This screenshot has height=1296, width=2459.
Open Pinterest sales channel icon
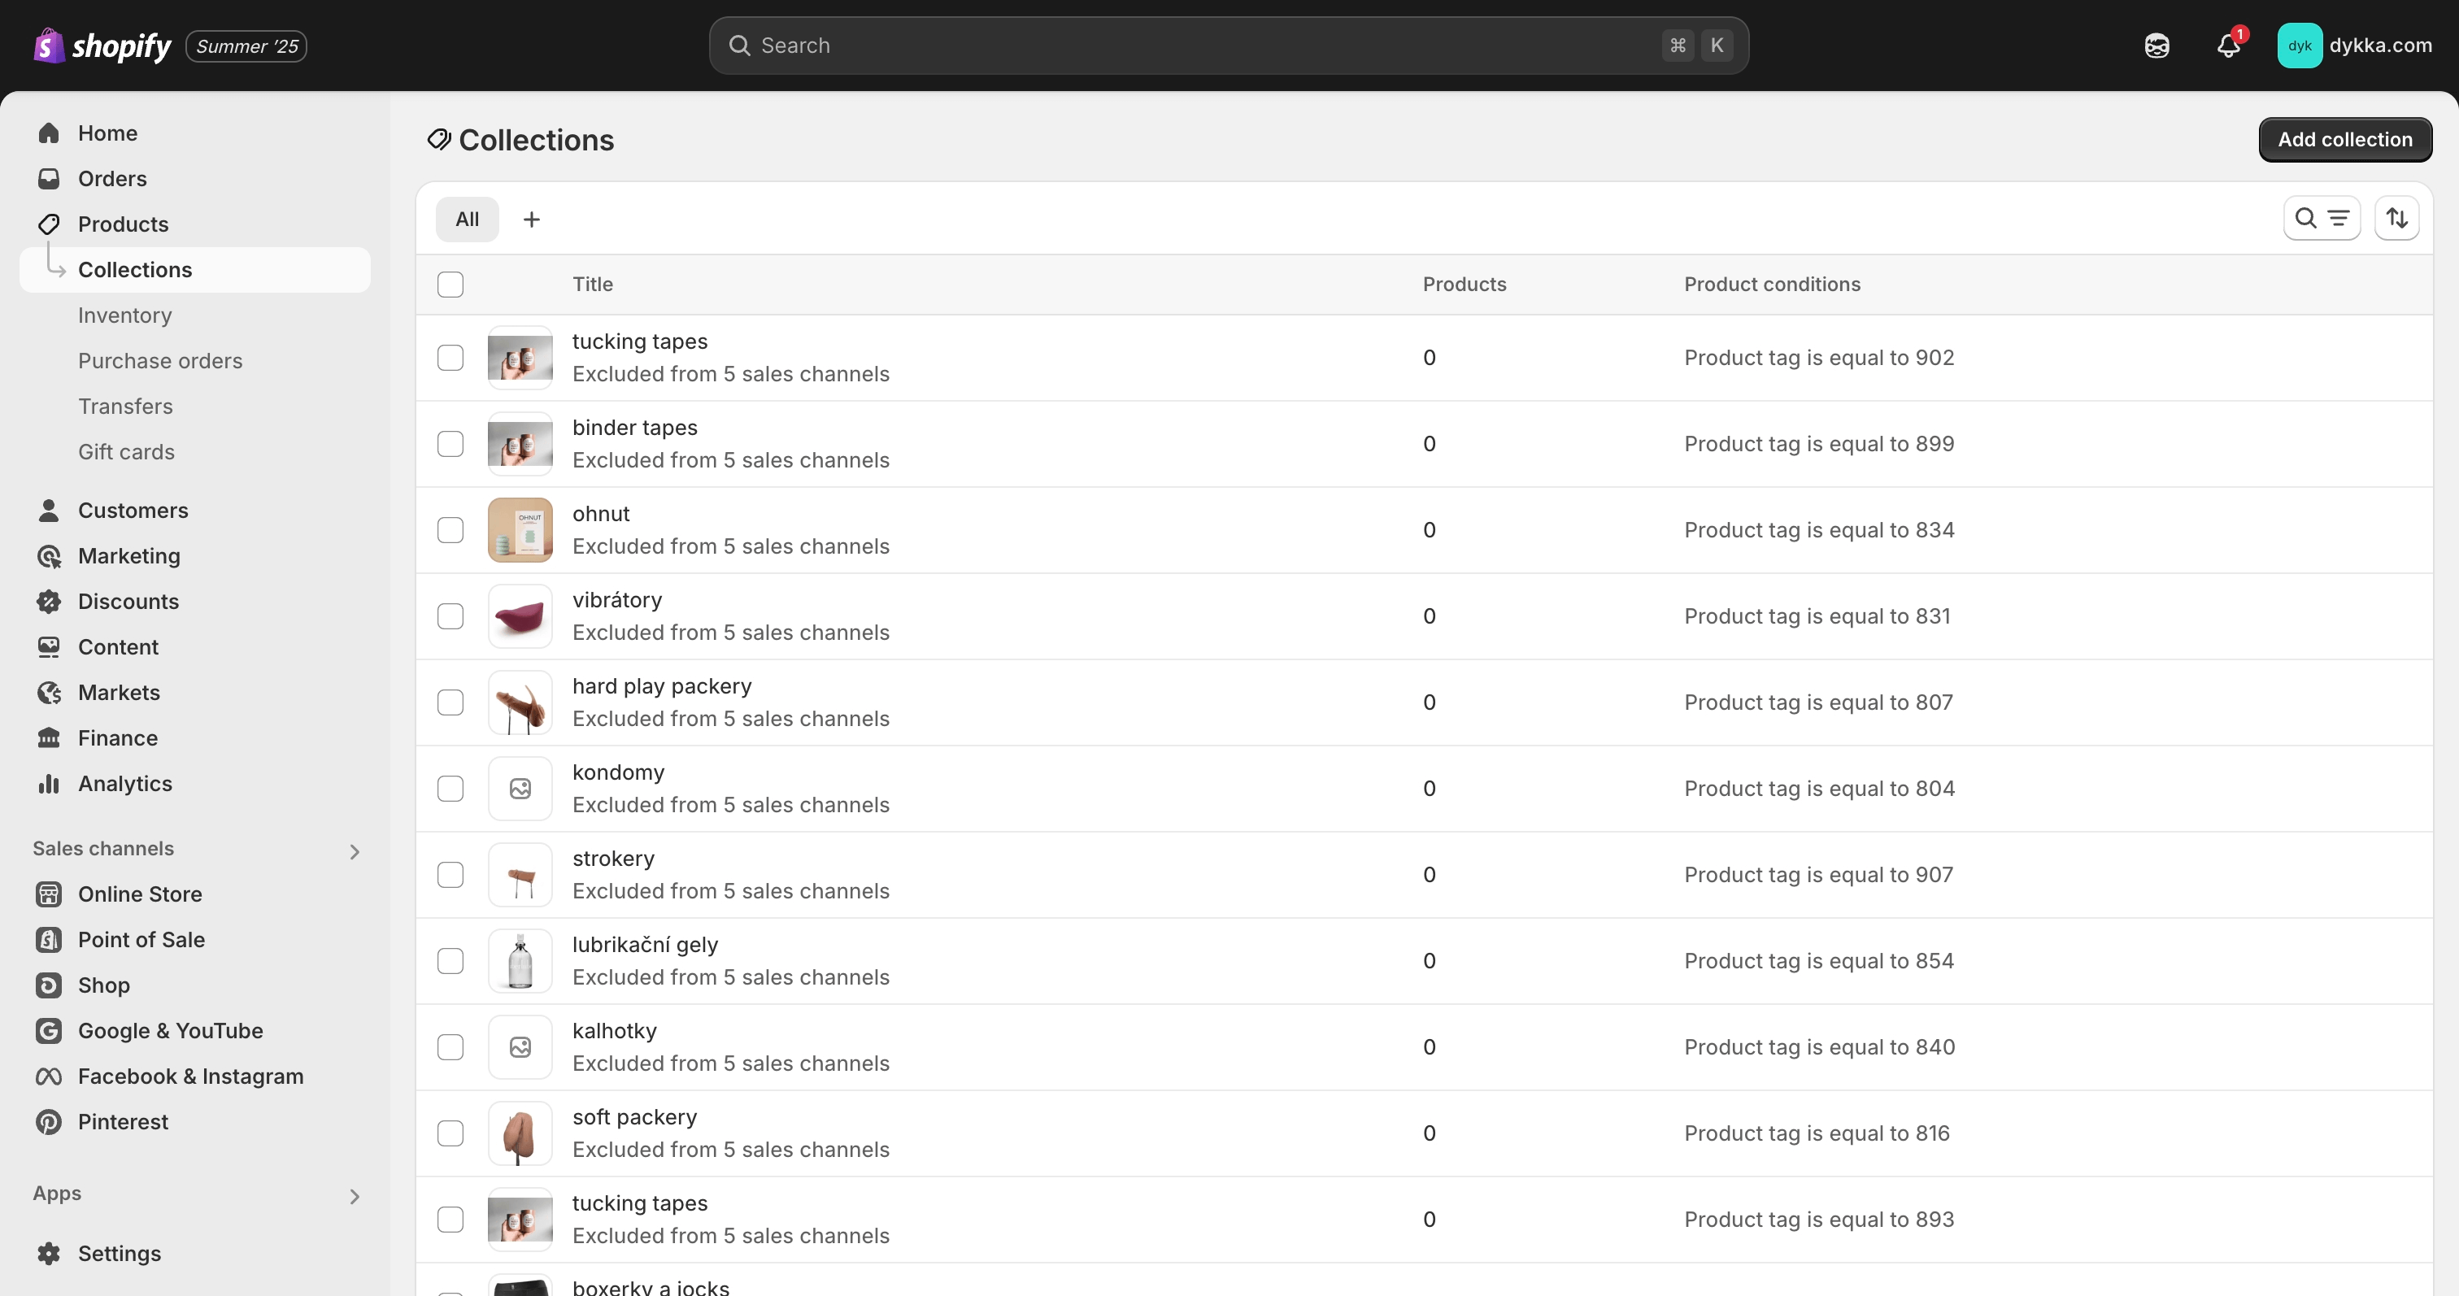(49, 1121)
